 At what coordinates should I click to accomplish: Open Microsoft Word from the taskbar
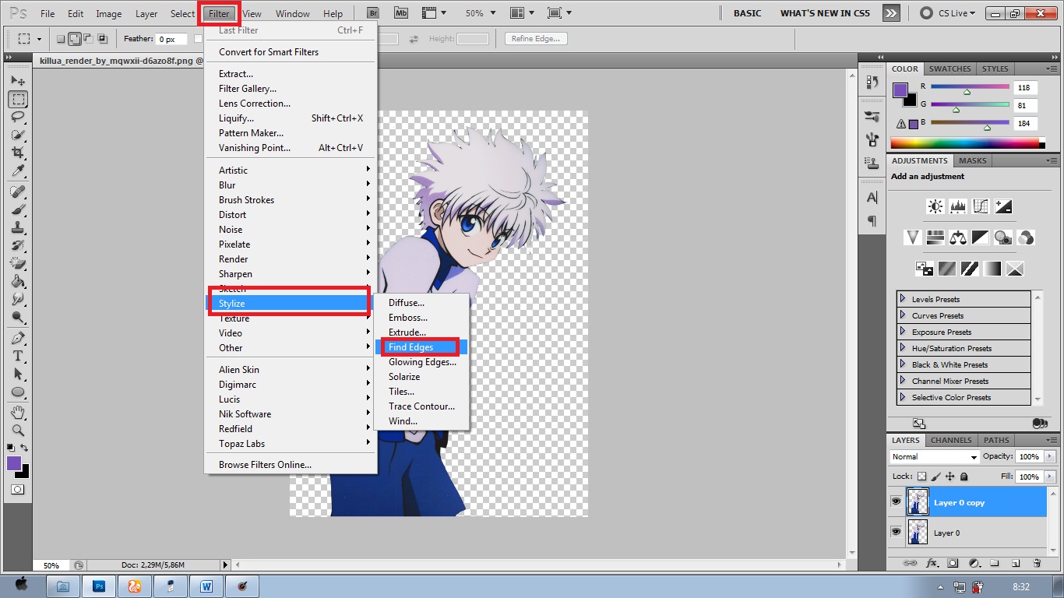206,586
